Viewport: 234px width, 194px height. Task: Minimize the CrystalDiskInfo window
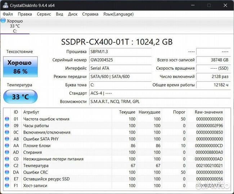[x=193, y=5]
